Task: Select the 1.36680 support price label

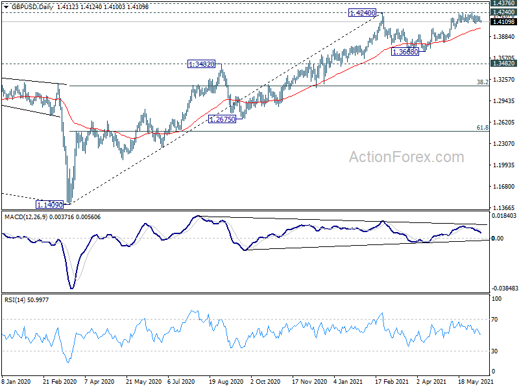Action: click(405, 52)
